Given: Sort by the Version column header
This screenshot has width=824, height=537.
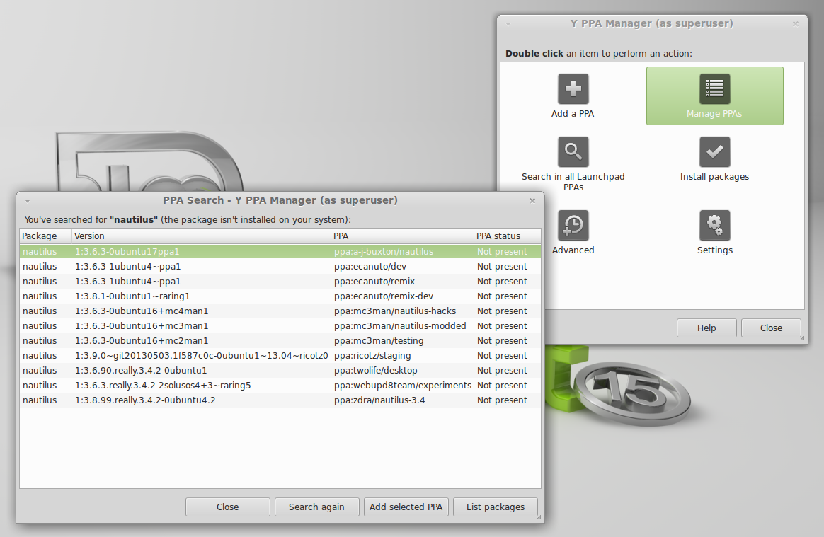Looking at the screenshot, I should [x=201, y=236].
